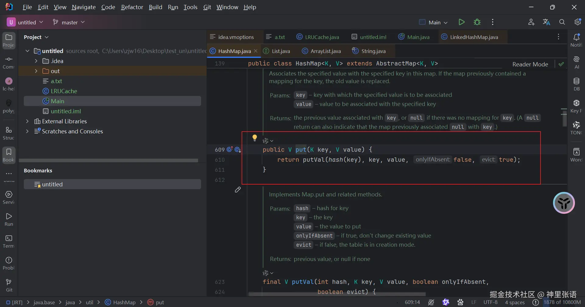
Task: Open the Refactor menu
Action: (x=132, y=7)
